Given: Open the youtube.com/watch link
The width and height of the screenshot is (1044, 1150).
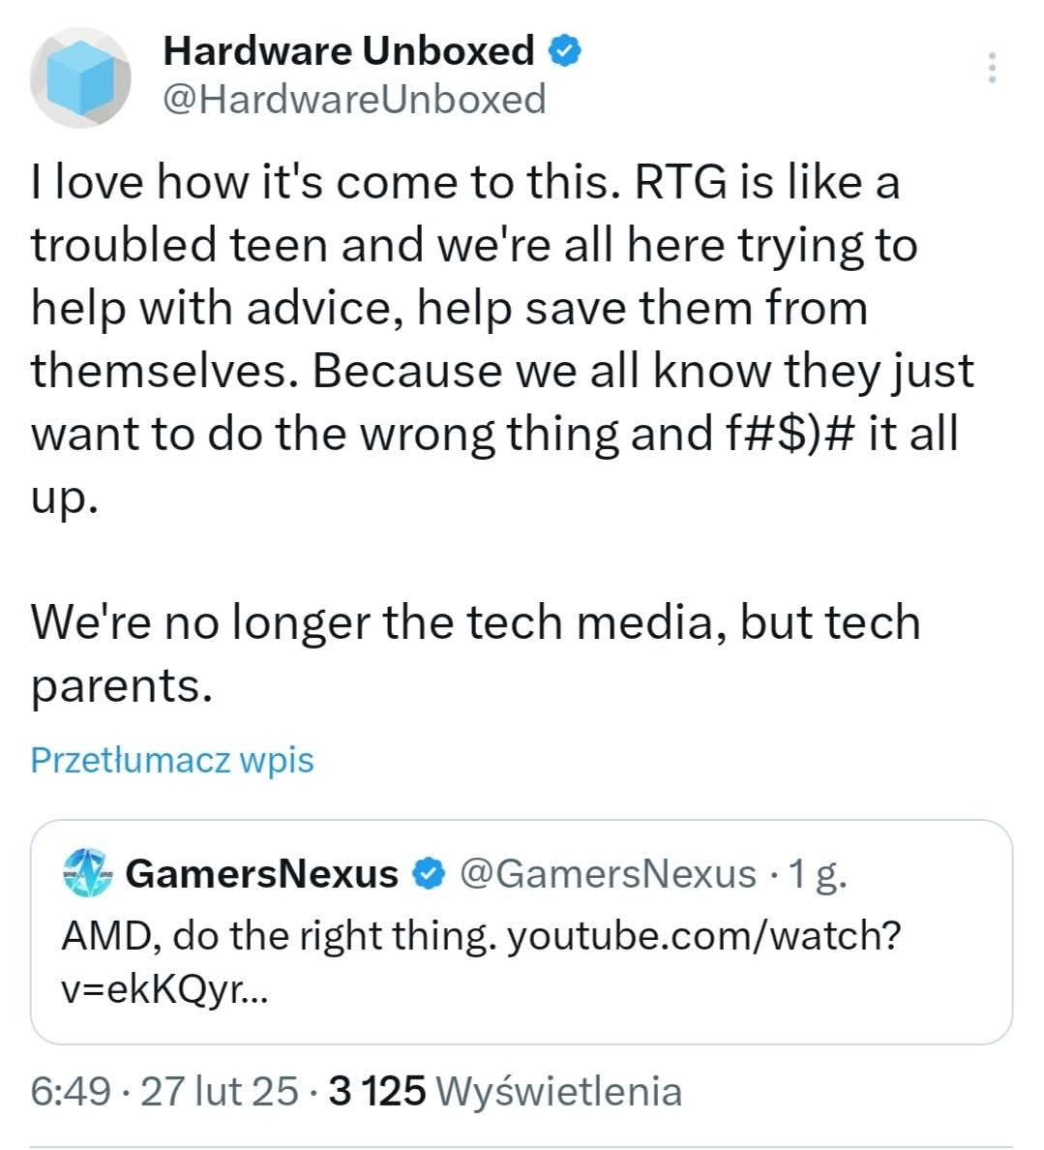Looking at the screenshot, I should coord(704,935).
